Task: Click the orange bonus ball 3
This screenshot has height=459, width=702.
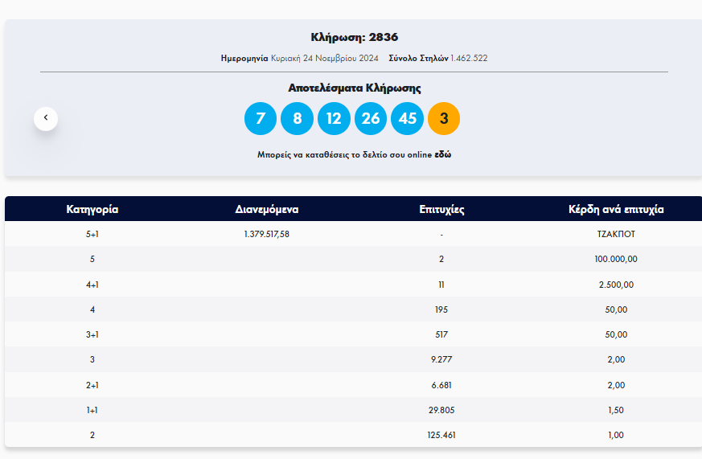Action: coord(444,119)
